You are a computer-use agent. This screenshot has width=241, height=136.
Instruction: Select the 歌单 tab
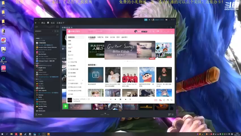coord(107,37)
